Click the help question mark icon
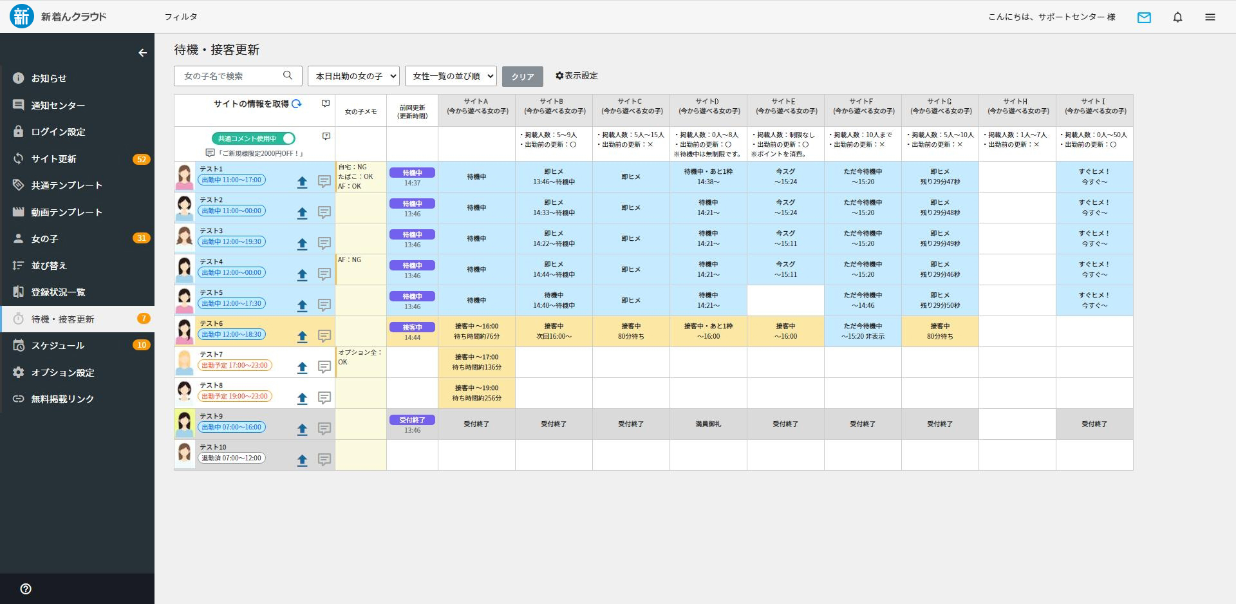 [26, 589]
